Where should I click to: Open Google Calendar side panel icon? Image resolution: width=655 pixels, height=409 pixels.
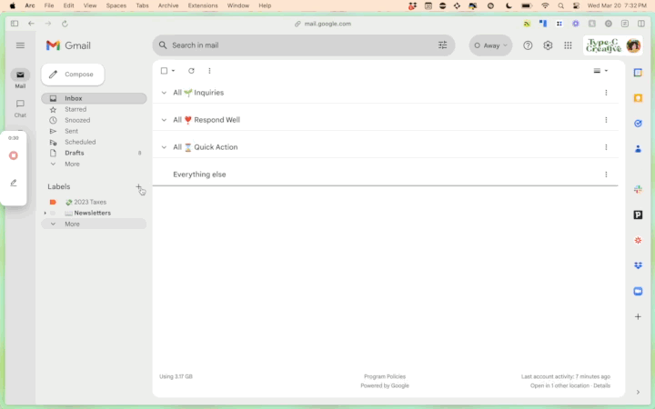coord(638,73)
